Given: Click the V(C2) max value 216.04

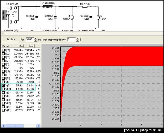Looking at the screenshot, I should tap(30, 86).
